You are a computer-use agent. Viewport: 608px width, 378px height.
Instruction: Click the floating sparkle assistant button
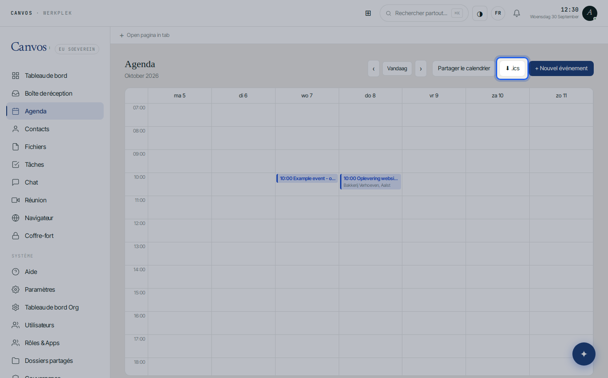(x=584, y=354)
